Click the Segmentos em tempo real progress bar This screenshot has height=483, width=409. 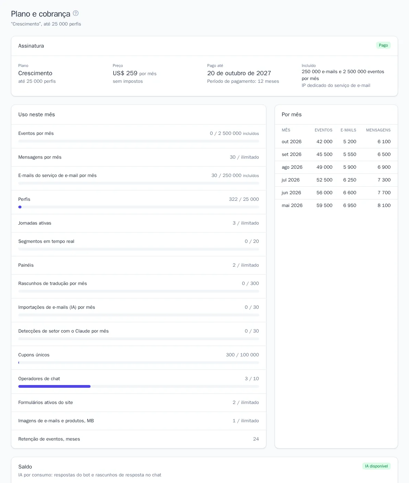139,249
